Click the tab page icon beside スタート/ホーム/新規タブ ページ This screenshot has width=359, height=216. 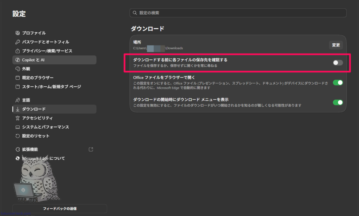tap(18, 87)
